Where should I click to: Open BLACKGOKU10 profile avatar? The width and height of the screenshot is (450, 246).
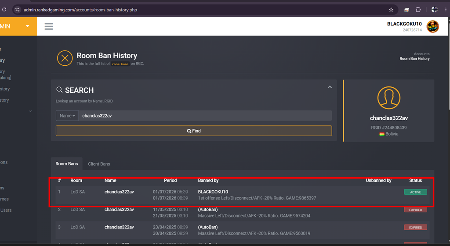432,27
